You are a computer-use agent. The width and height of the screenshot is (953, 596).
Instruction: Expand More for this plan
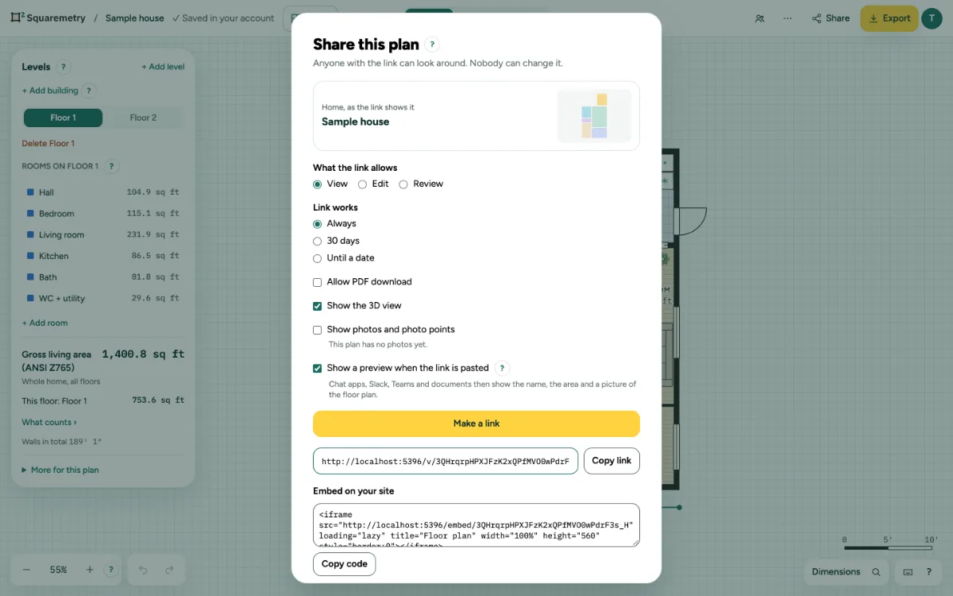(60, 470)
